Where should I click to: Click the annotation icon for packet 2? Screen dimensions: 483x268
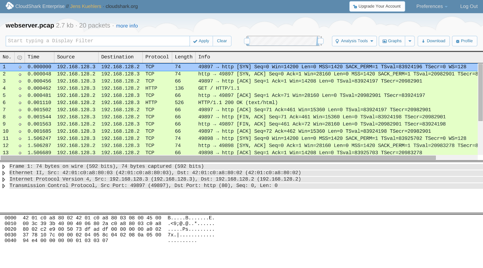(20, 74)
